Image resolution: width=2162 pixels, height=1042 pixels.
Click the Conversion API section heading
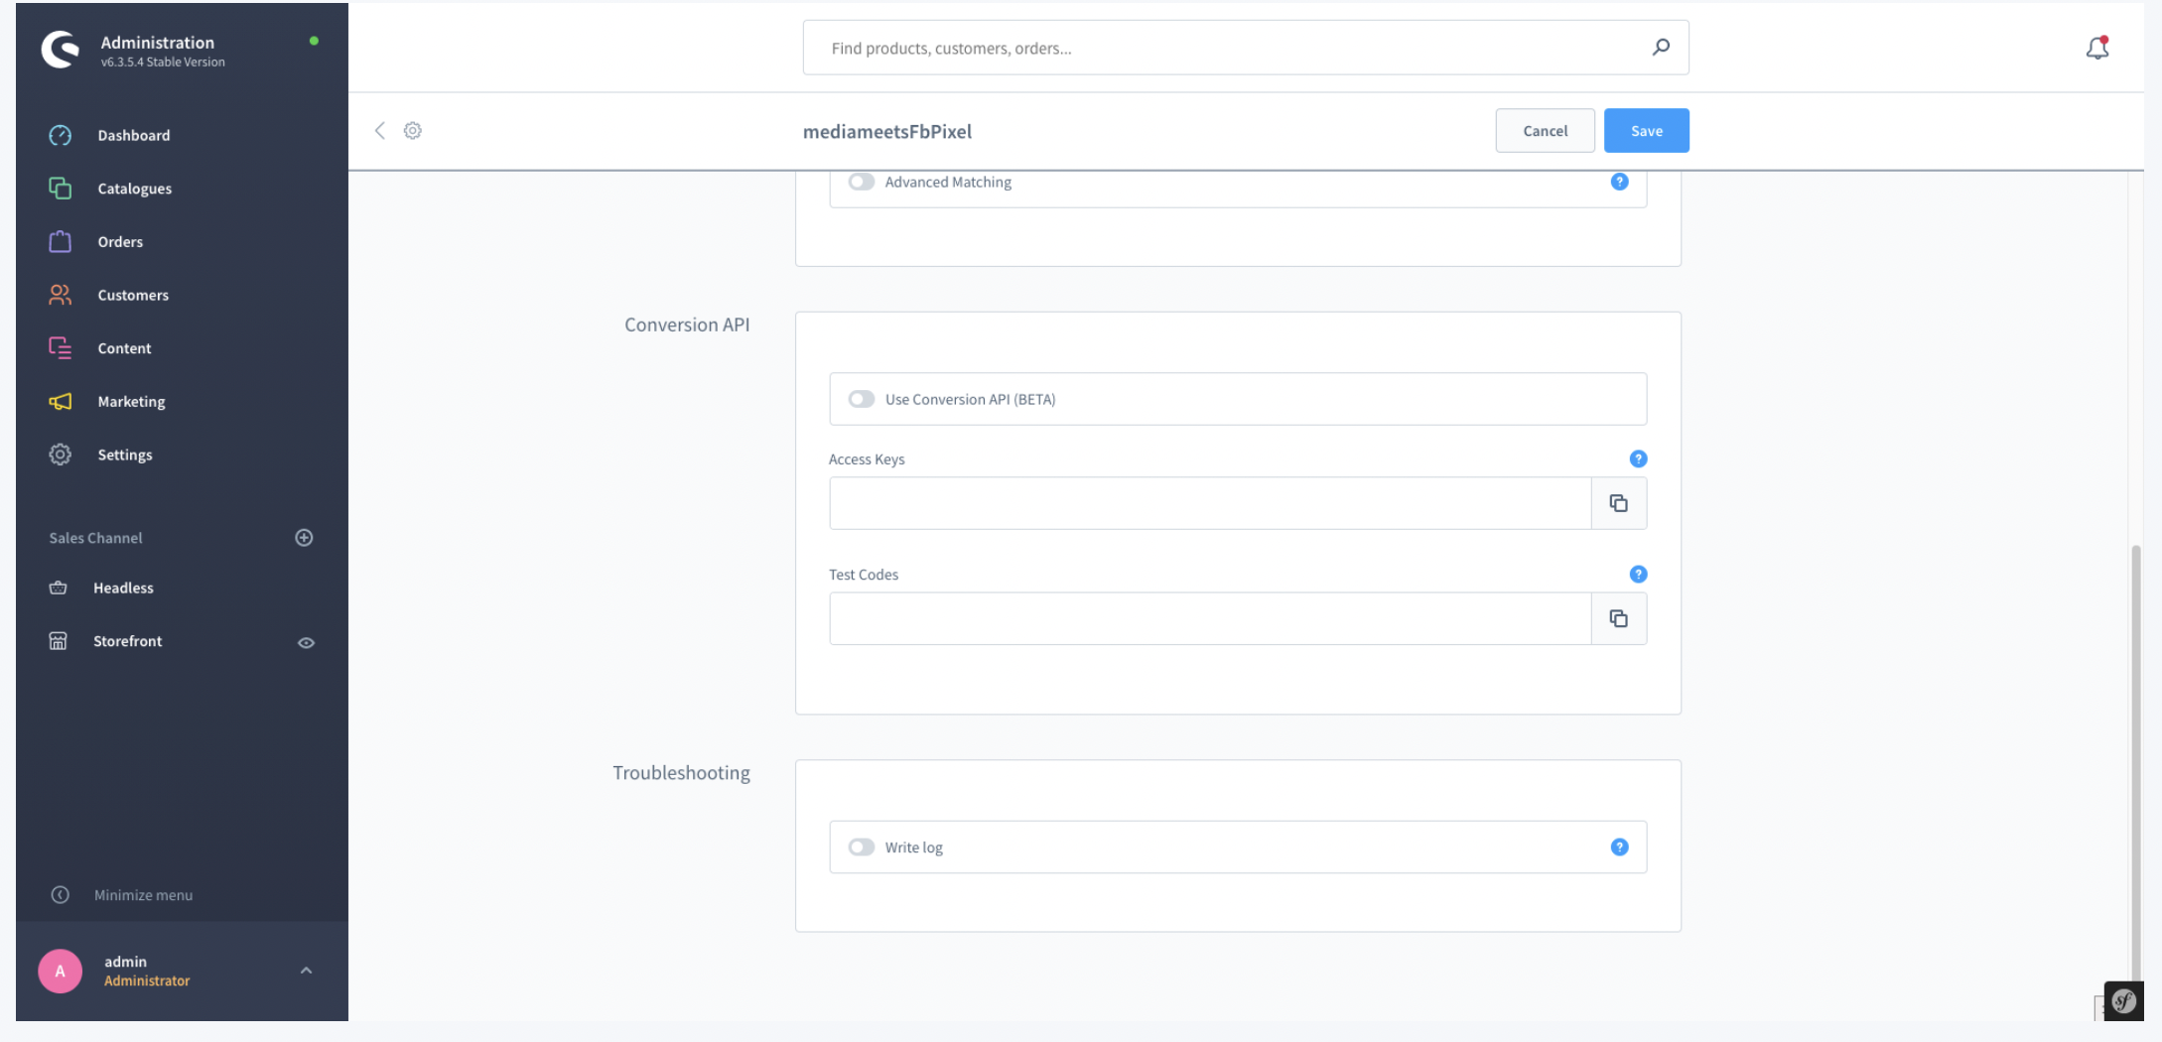coord(687,325)
